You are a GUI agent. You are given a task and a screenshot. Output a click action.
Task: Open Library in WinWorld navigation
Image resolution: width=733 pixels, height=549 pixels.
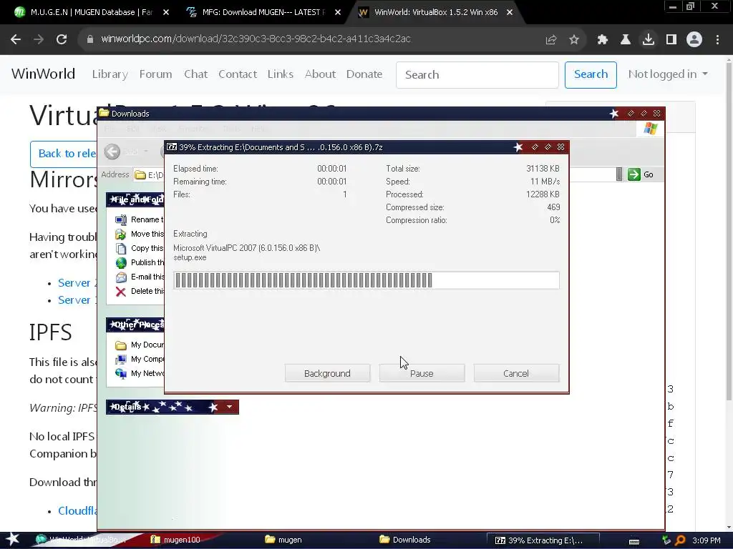pyautogui.click(x=110, y=74)
